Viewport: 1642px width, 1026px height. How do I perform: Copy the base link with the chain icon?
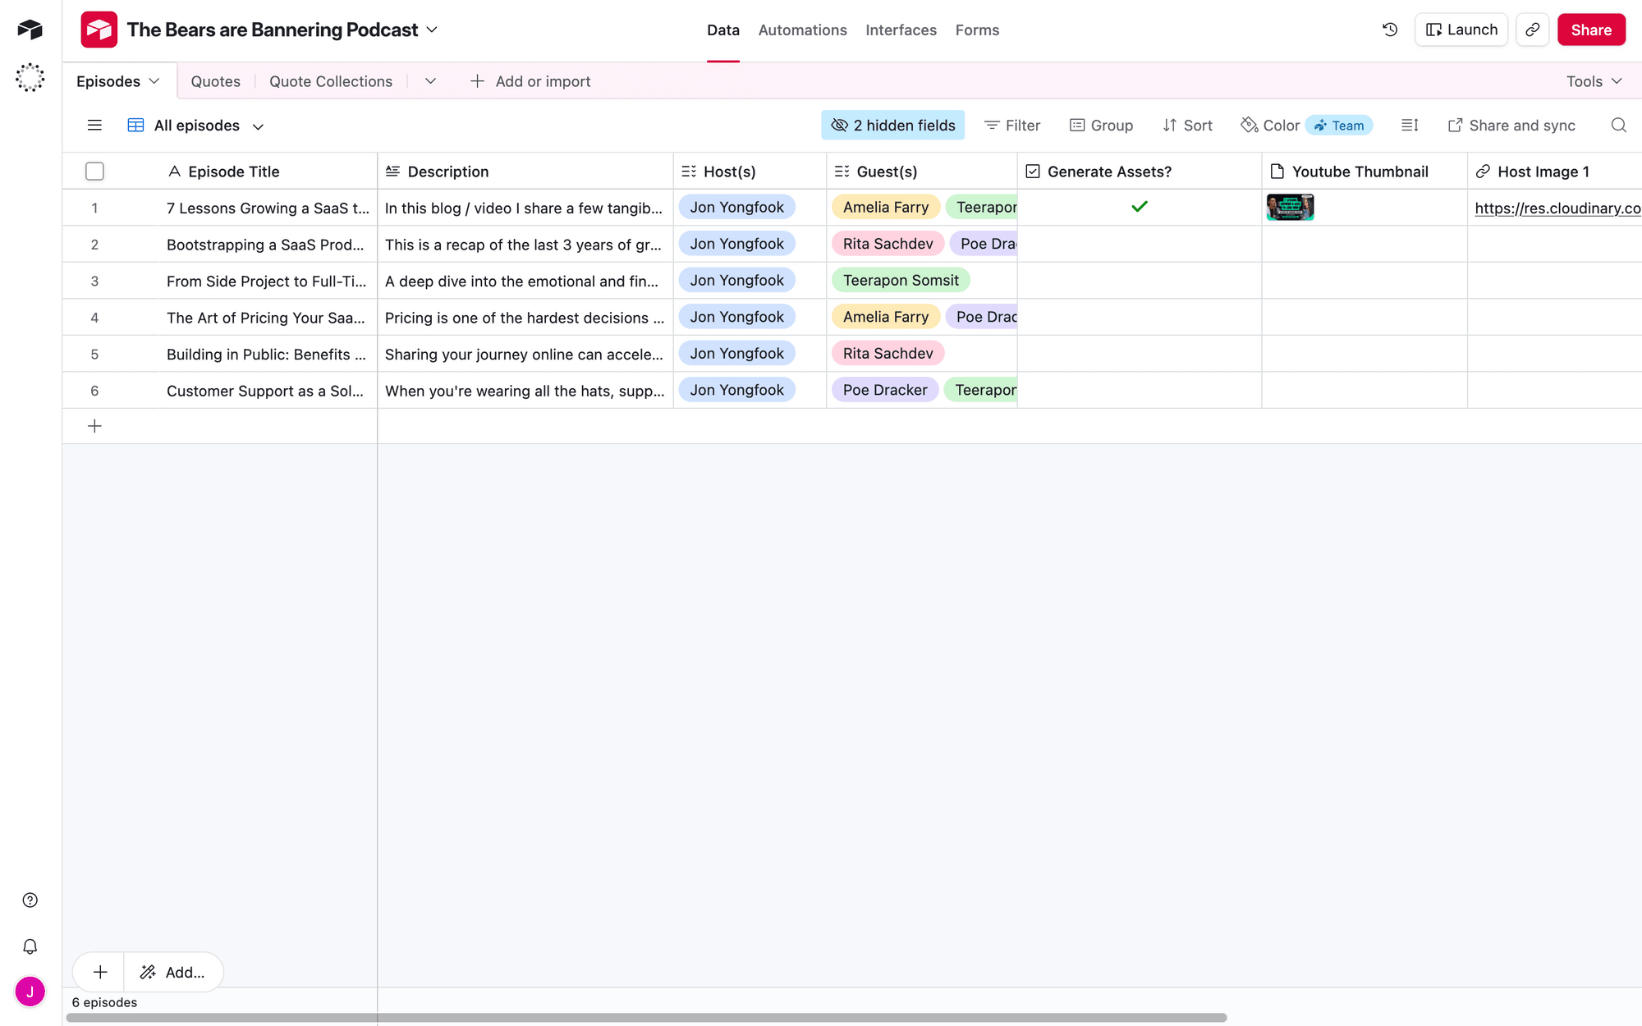1532,30
